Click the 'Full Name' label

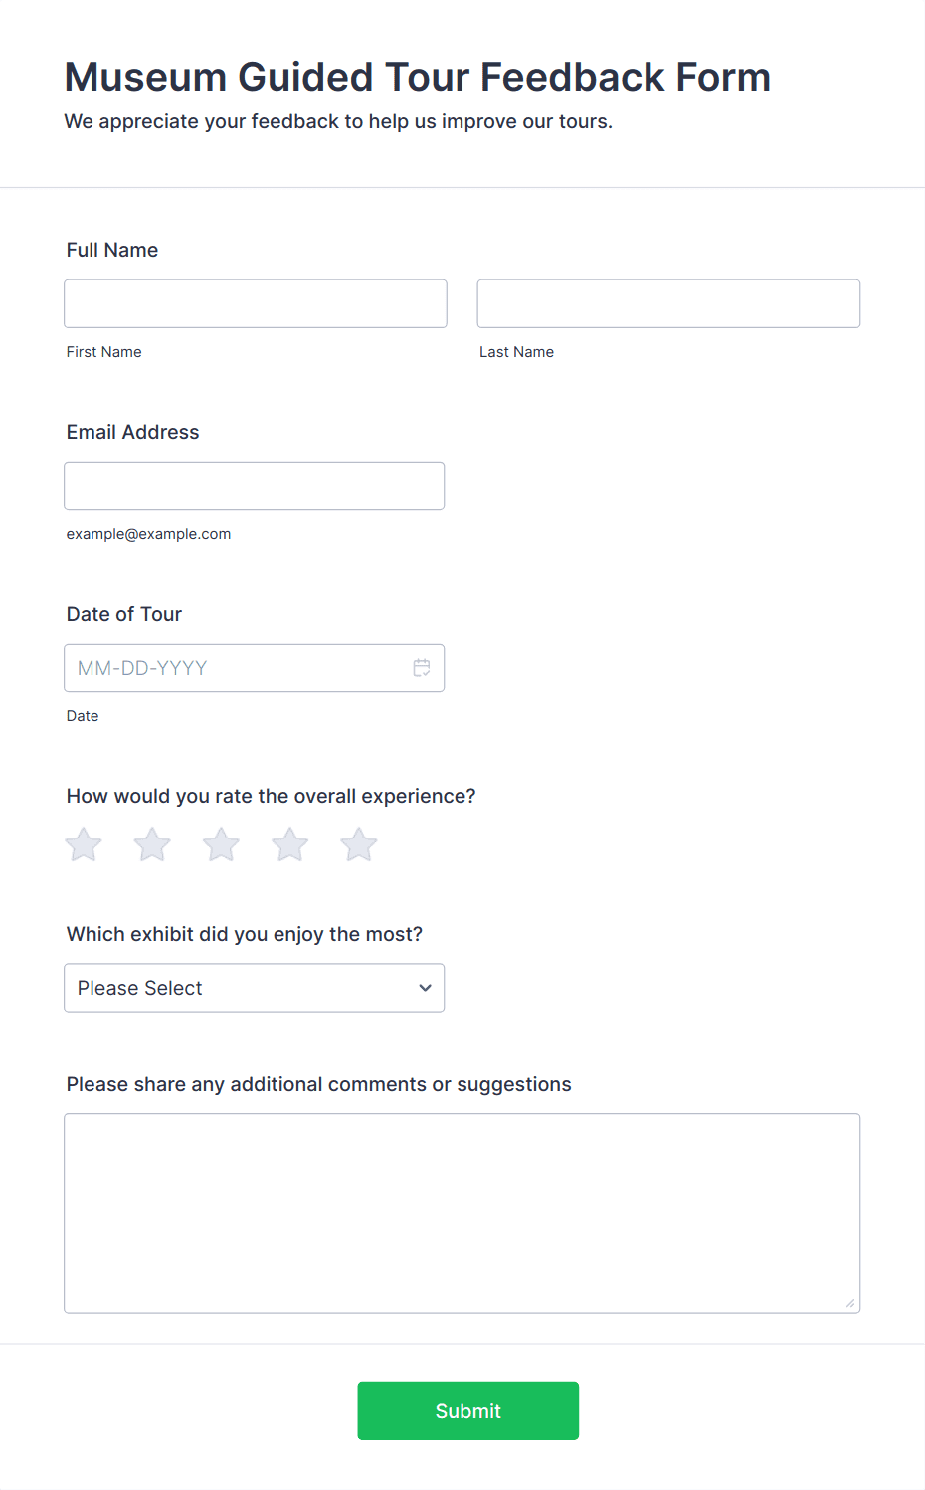112,250
